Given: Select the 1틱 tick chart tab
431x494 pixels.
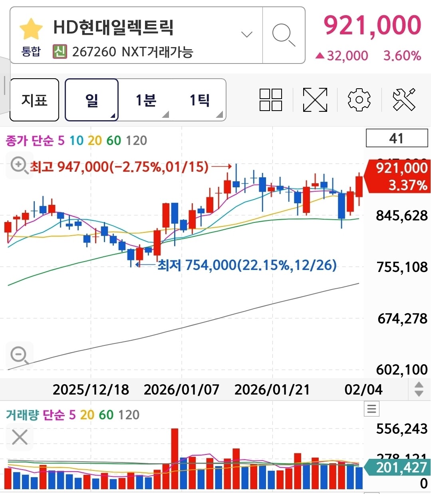Looking at the screenshot, I should click(x=199, y=100).
